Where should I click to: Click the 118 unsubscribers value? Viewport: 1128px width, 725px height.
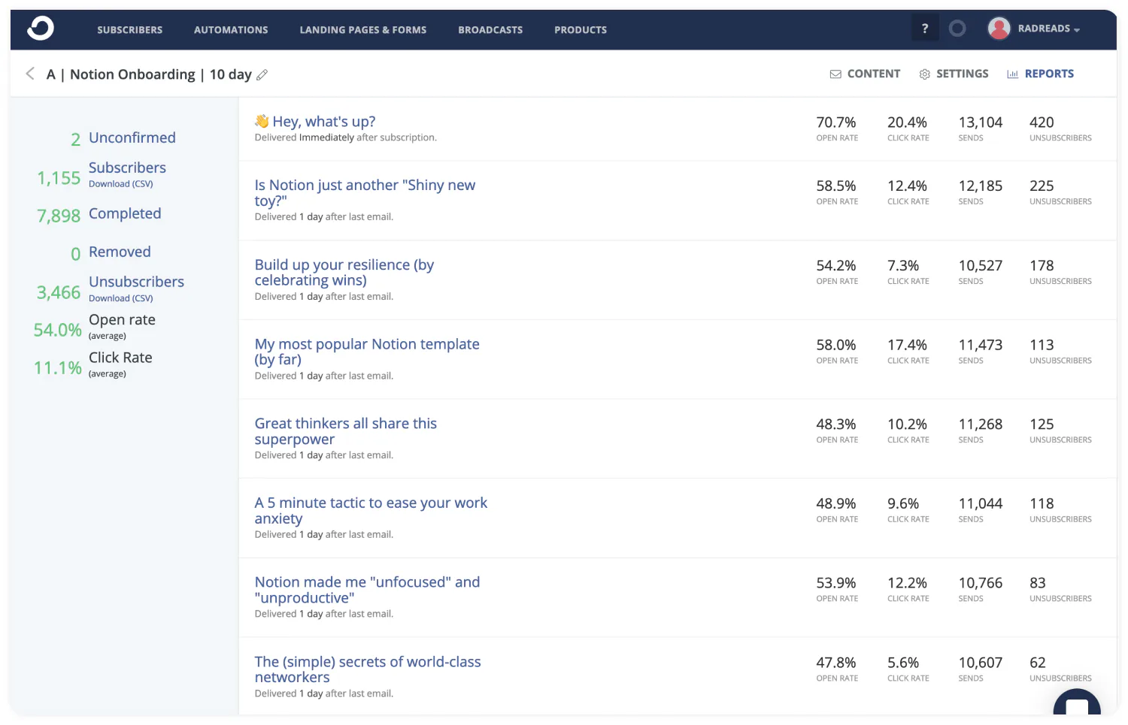[x=1042, y=503]
